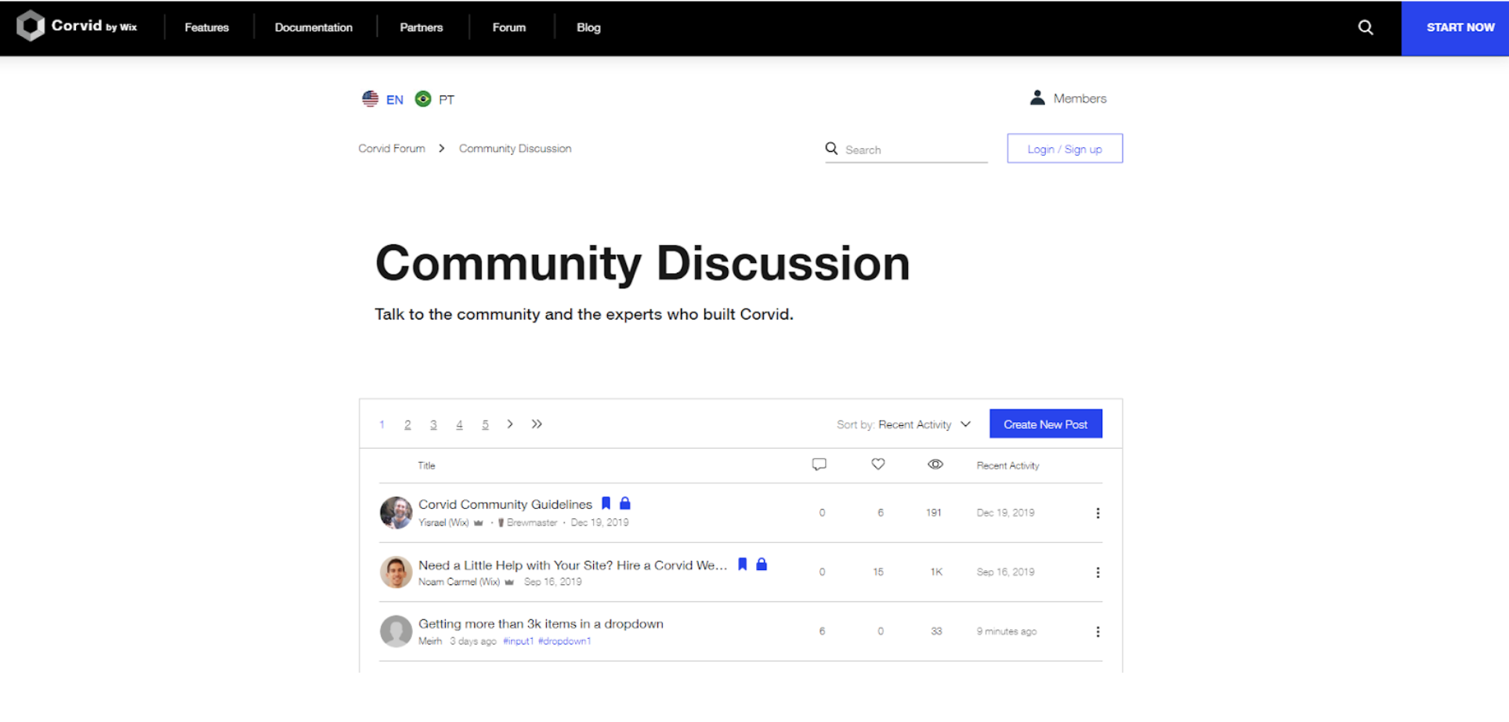Image resolution: width=1509 pixels, height=722 pixels.
Task: Click bookmark icon on Corvid Community Guidelines
Action: click(x=606, y=503)
